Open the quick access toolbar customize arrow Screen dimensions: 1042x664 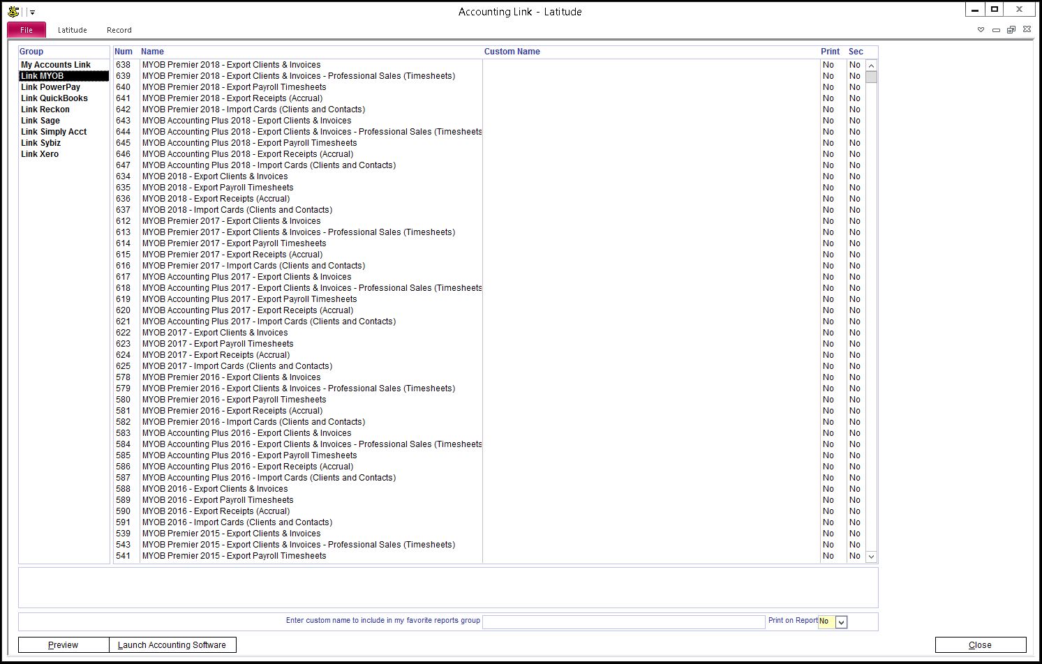pos(32,13)
